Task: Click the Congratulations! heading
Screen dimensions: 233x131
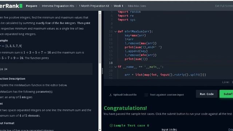Action: (125, 108)
